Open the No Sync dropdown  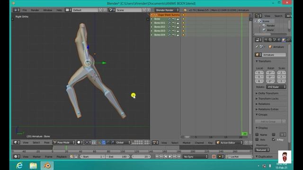point(196,156)
